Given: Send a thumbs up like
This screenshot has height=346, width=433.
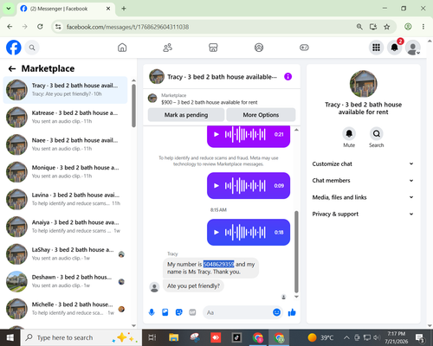Looking at the screenshot, I should pos(292,312).
